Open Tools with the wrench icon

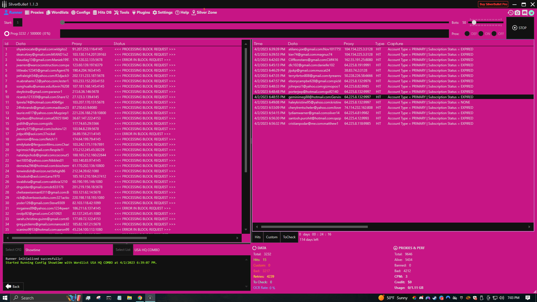[122, 13]
